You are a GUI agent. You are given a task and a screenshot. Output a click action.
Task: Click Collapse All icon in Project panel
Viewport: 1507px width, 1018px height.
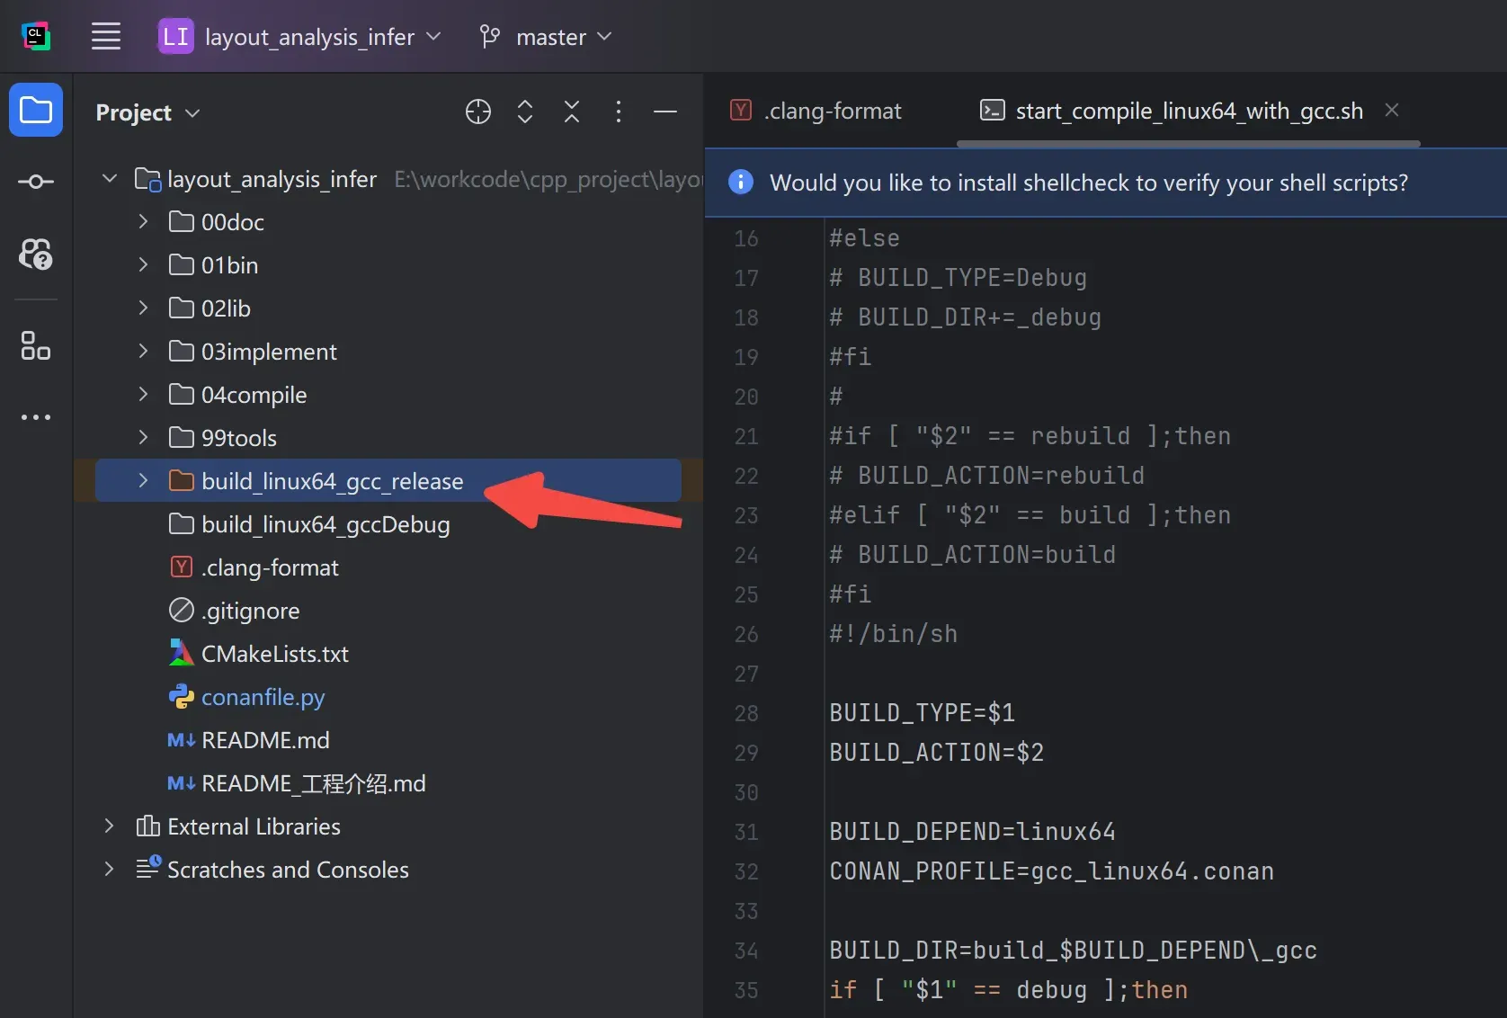pyautogui.click(x=572, y=112)
